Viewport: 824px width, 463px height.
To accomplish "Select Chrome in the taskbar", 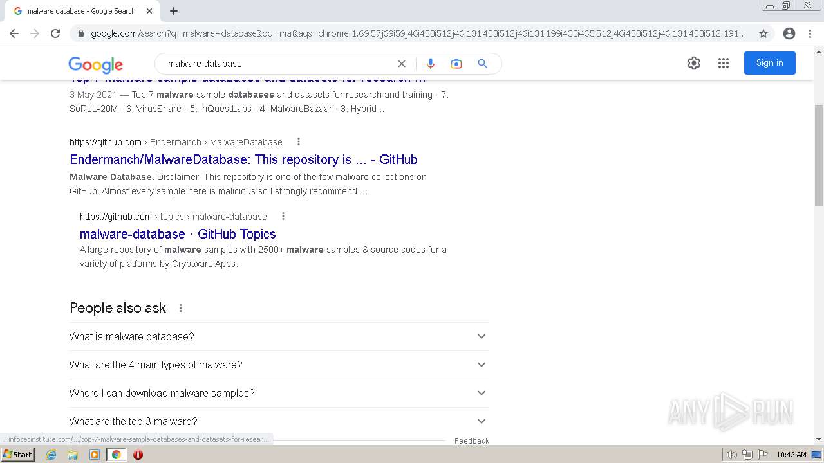I will [x=116, y=455].
